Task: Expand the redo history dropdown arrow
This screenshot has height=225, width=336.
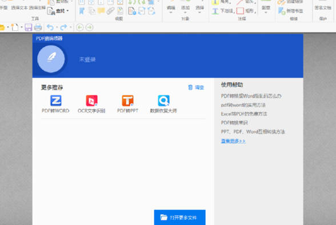Action: coord(70,27)
